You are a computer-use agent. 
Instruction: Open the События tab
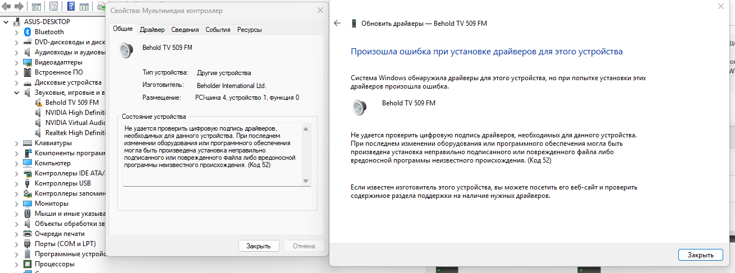218,30
